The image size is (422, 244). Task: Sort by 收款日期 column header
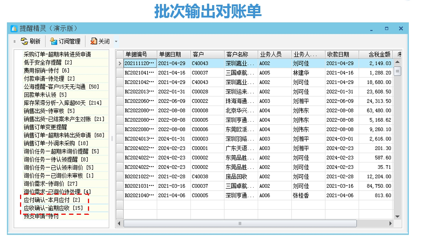(x=342, y=54)
